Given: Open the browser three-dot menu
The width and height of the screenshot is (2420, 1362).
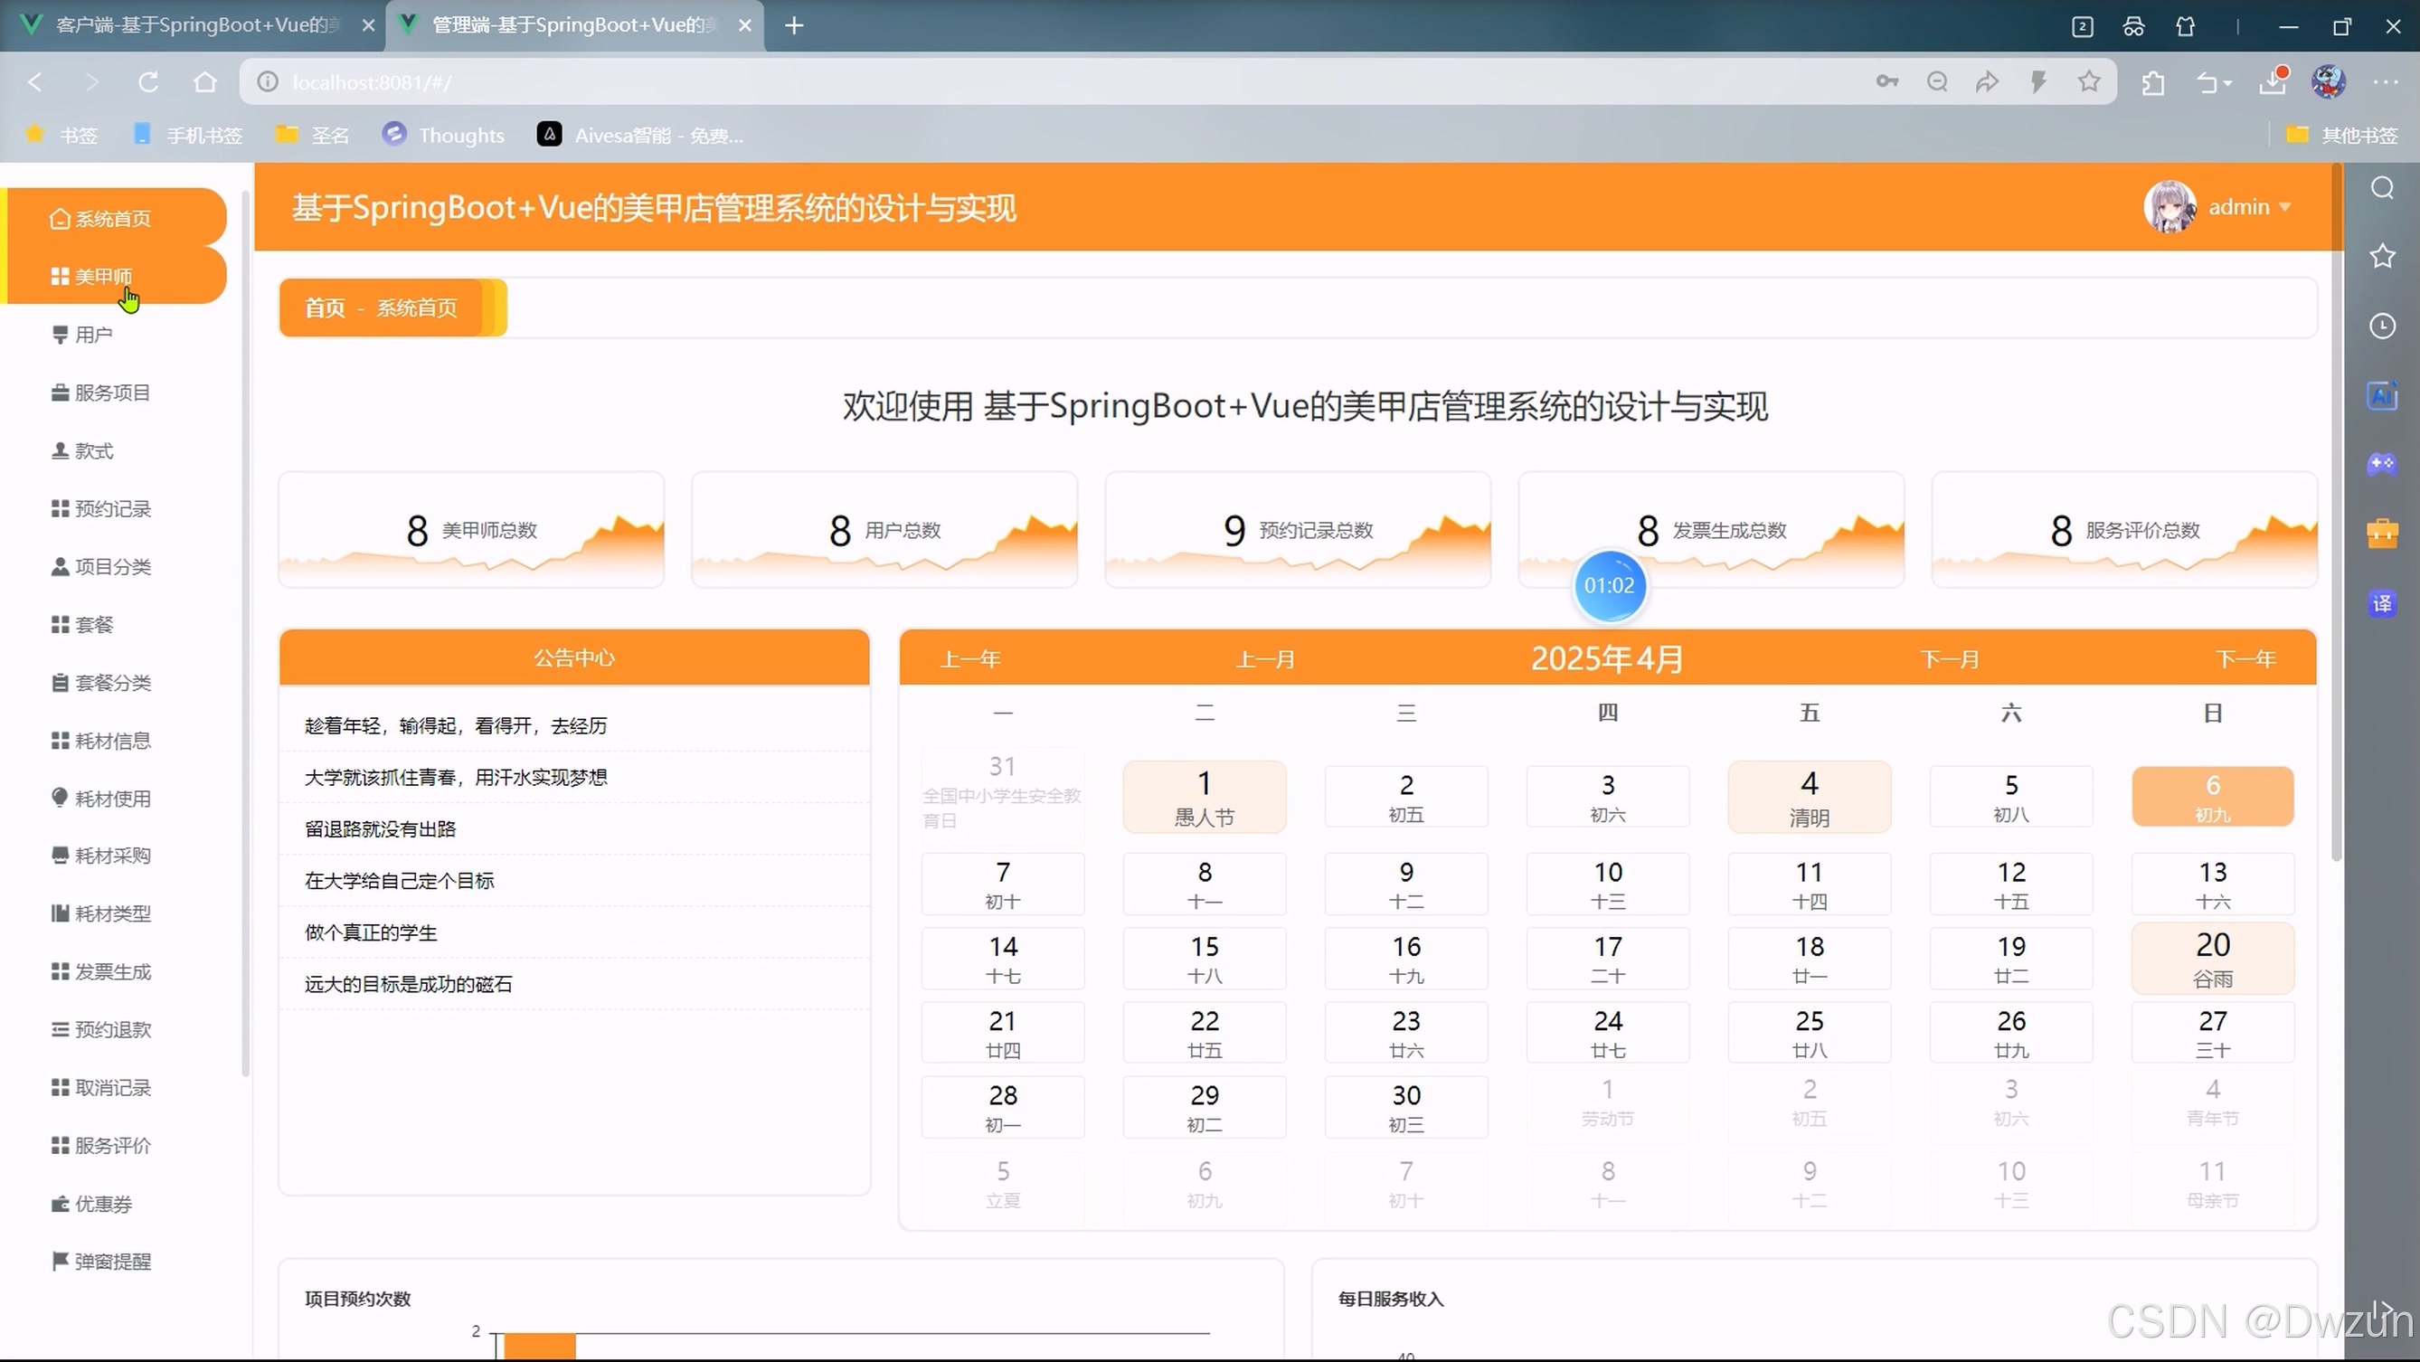Looking at the screenshot, I should tap(2385, 82).
